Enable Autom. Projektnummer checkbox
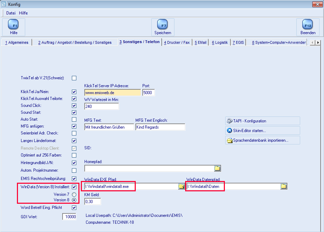The image size is (324, 232). [74, 170]
